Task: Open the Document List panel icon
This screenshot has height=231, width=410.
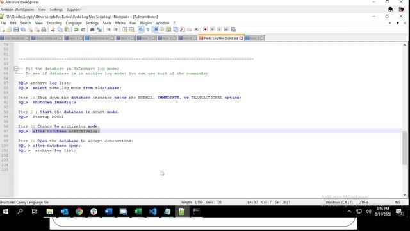Action: [x=176, y=30]
